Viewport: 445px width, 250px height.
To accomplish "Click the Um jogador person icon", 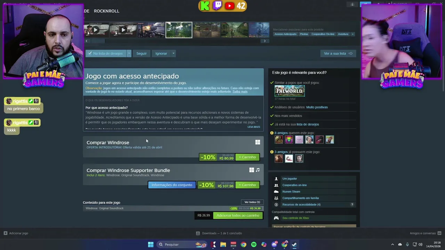I will coord(276,178).
